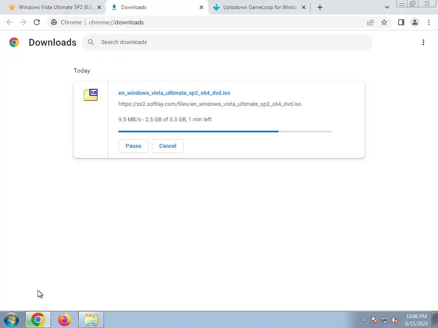
Task: Open the Downloads page more actions menu
Action: (423, 42)
